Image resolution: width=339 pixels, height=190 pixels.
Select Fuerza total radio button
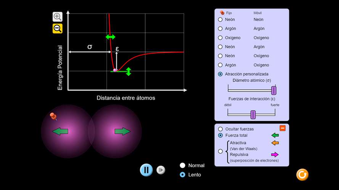tap(220, 135)
